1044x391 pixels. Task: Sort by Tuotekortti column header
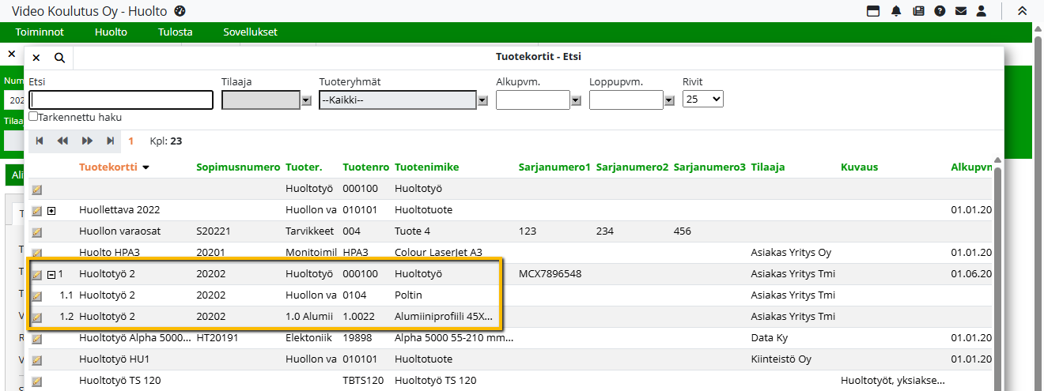(x=108, y=167)
